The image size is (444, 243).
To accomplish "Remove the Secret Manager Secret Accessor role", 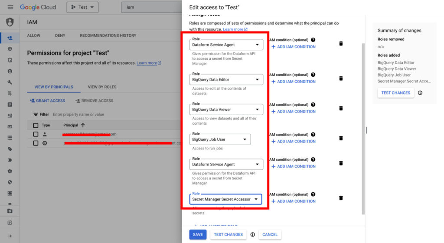I will pos(341,198).
